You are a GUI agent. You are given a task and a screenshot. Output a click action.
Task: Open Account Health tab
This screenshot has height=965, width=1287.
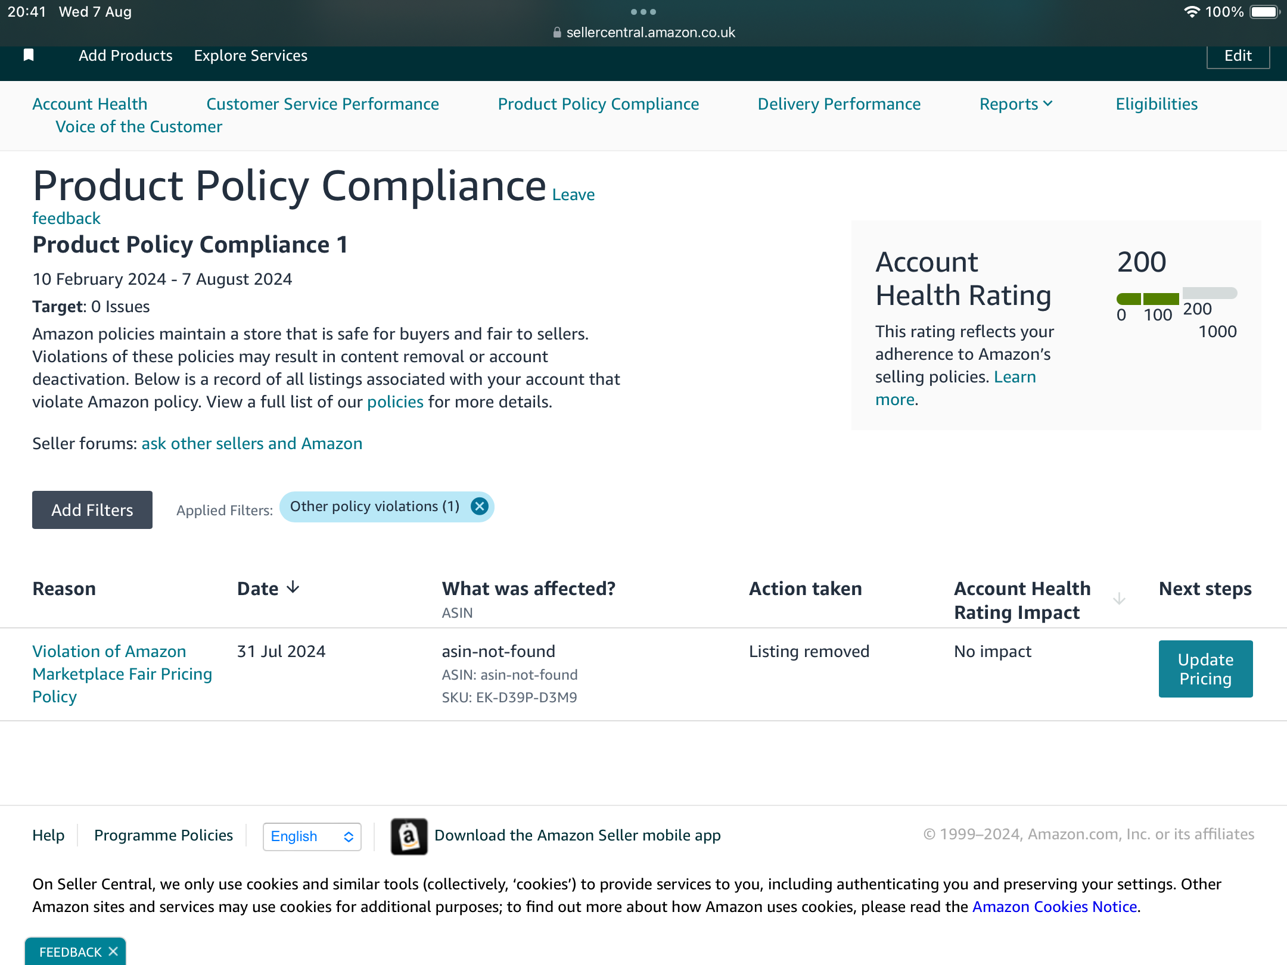click(x=90, y=104)
